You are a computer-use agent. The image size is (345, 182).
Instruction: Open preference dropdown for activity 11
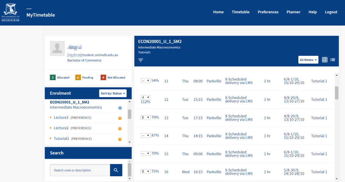tap(145, 81)
